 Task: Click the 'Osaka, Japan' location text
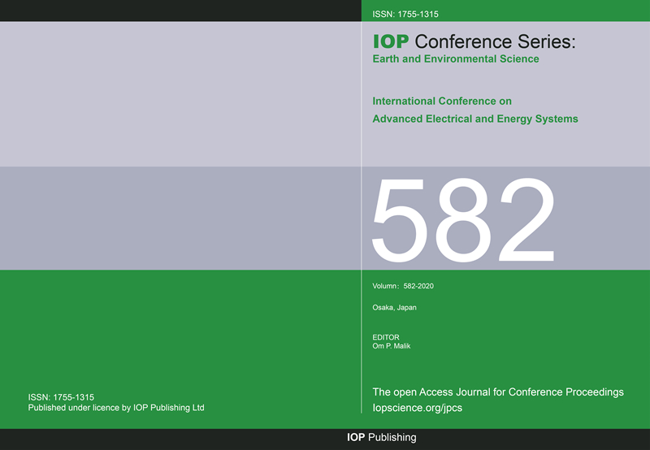point(394,308)
